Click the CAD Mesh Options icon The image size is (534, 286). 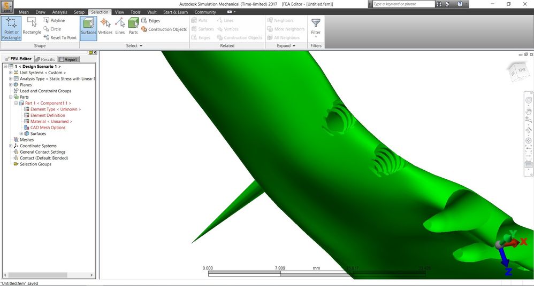pos(27,128)
